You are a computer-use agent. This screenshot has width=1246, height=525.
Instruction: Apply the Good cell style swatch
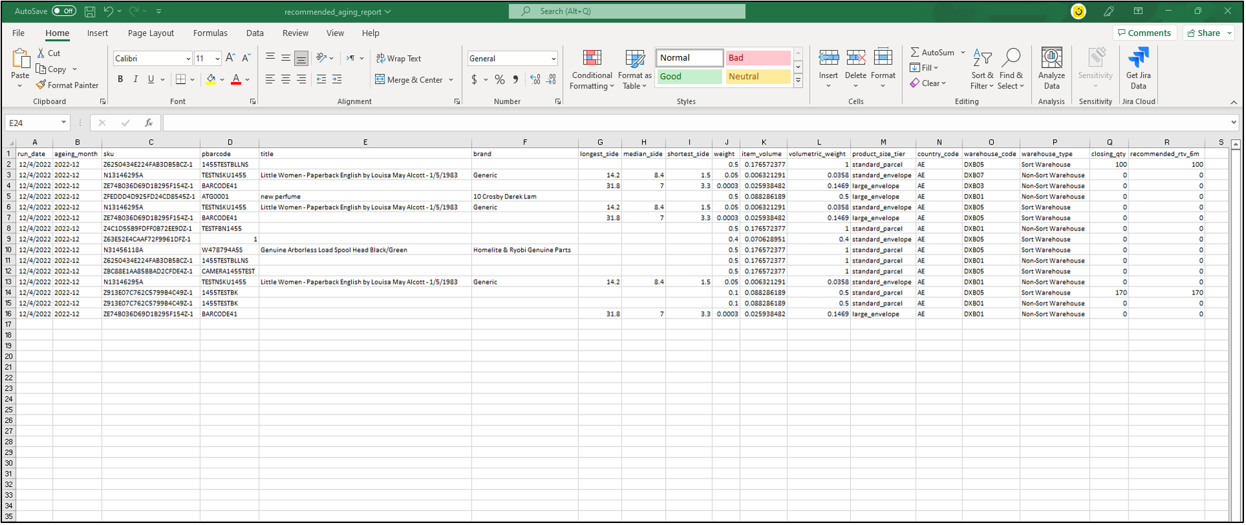(689, 77)
